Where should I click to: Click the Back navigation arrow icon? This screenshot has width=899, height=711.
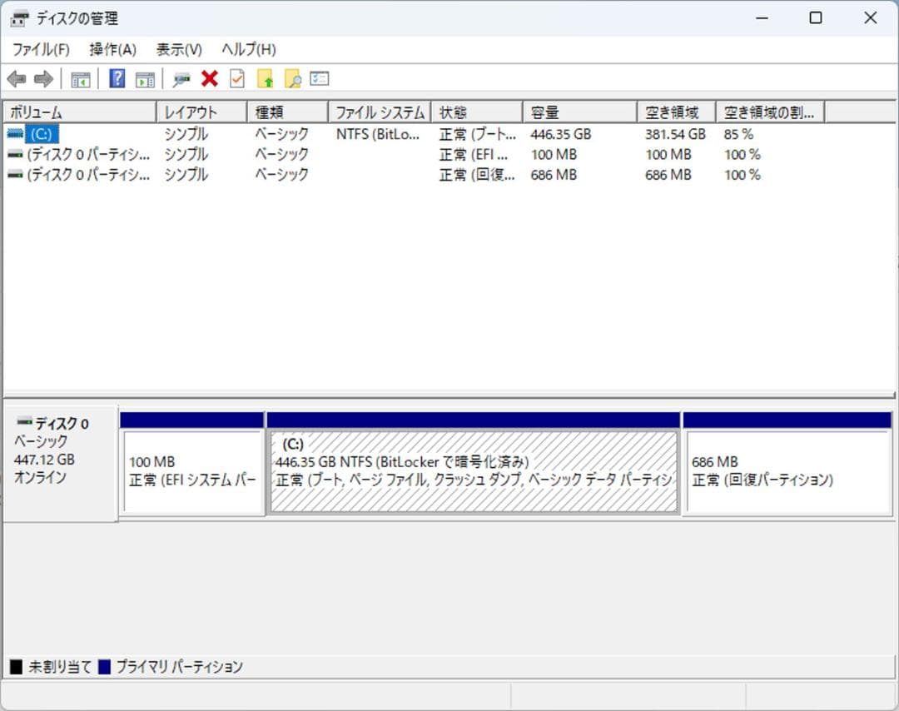pos(17,78)
